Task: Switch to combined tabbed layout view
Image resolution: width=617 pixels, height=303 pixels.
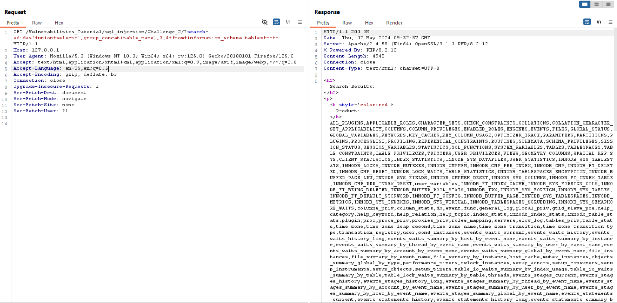Action: tap(608, 4)
